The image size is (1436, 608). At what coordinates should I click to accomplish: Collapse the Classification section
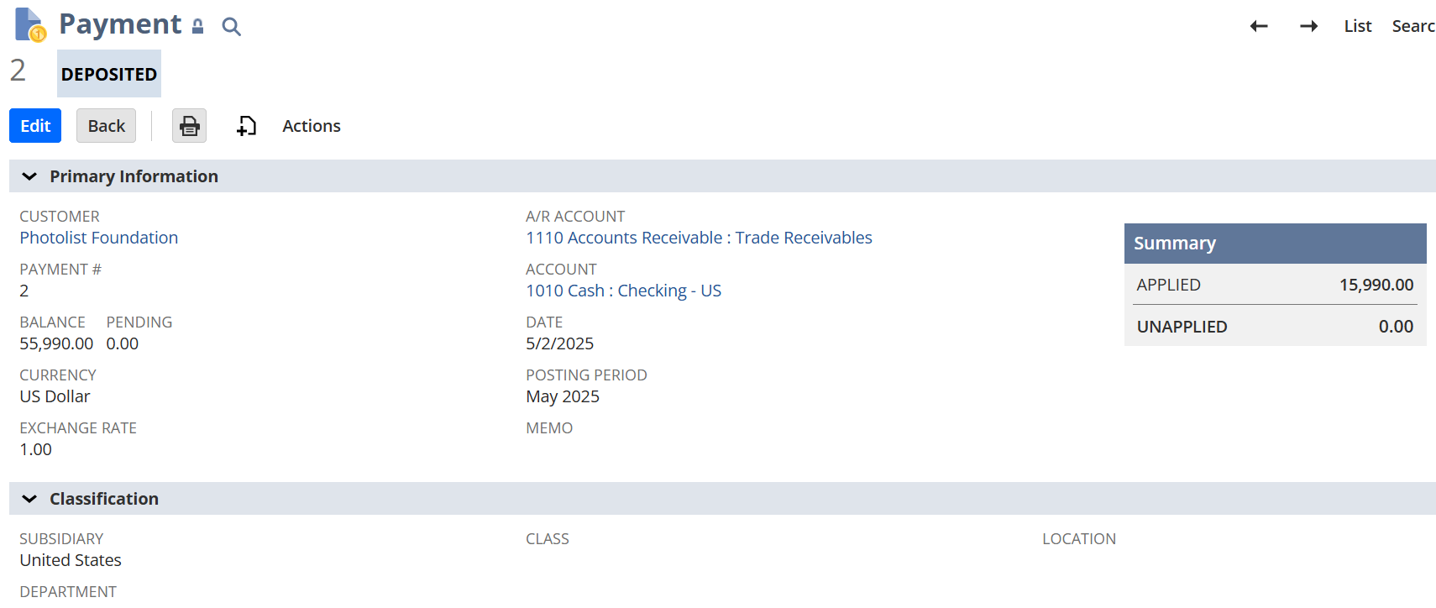[x=29, y=499]
